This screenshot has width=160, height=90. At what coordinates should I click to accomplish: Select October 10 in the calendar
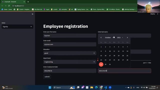(x=110, y=51)
